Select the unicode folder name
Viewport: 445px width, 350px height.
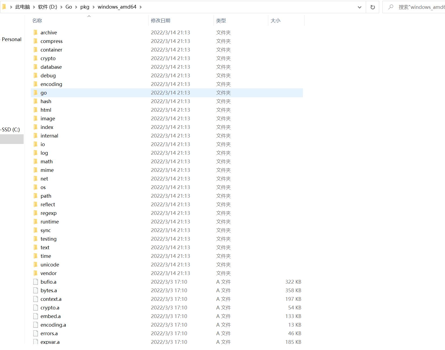coord(50,265)
